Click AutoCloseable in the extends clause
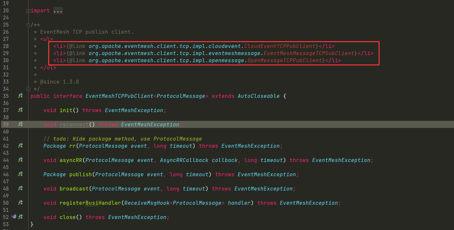 (x=259, y=96)
